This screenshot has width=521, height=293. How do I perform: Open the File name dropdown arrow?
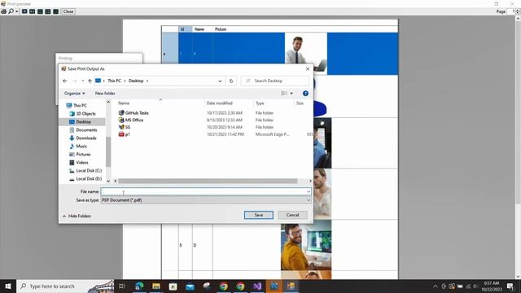pos(309,192)
